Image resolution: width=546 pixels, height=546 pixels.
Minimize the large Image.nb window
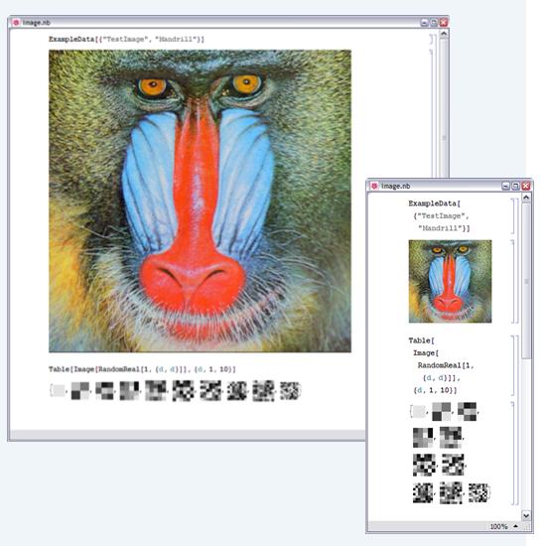point(424,23)
